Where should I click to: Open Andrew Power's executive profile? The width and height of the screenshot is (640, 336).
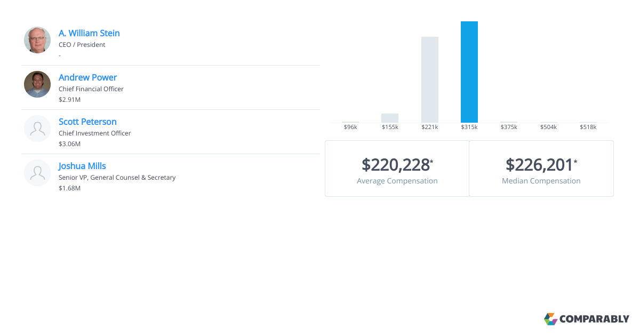point(87,77)
